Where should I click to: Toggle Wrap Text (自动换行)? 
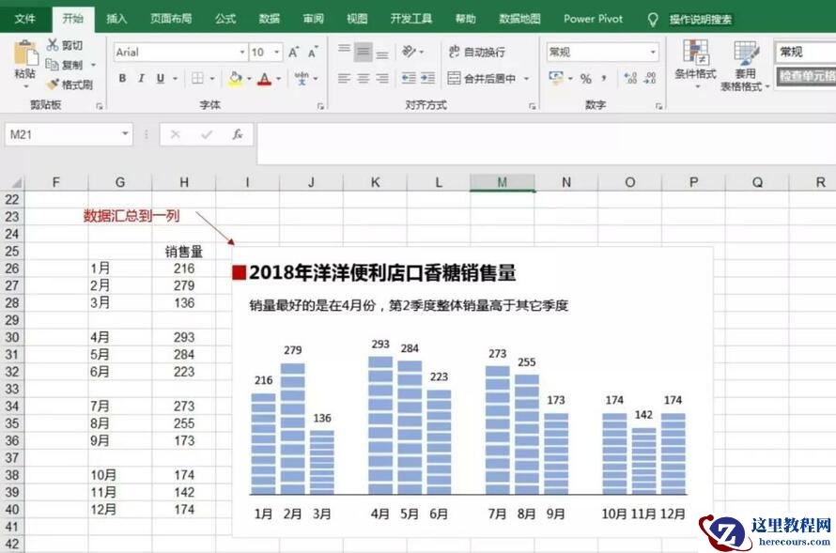(x=476, y=53)
